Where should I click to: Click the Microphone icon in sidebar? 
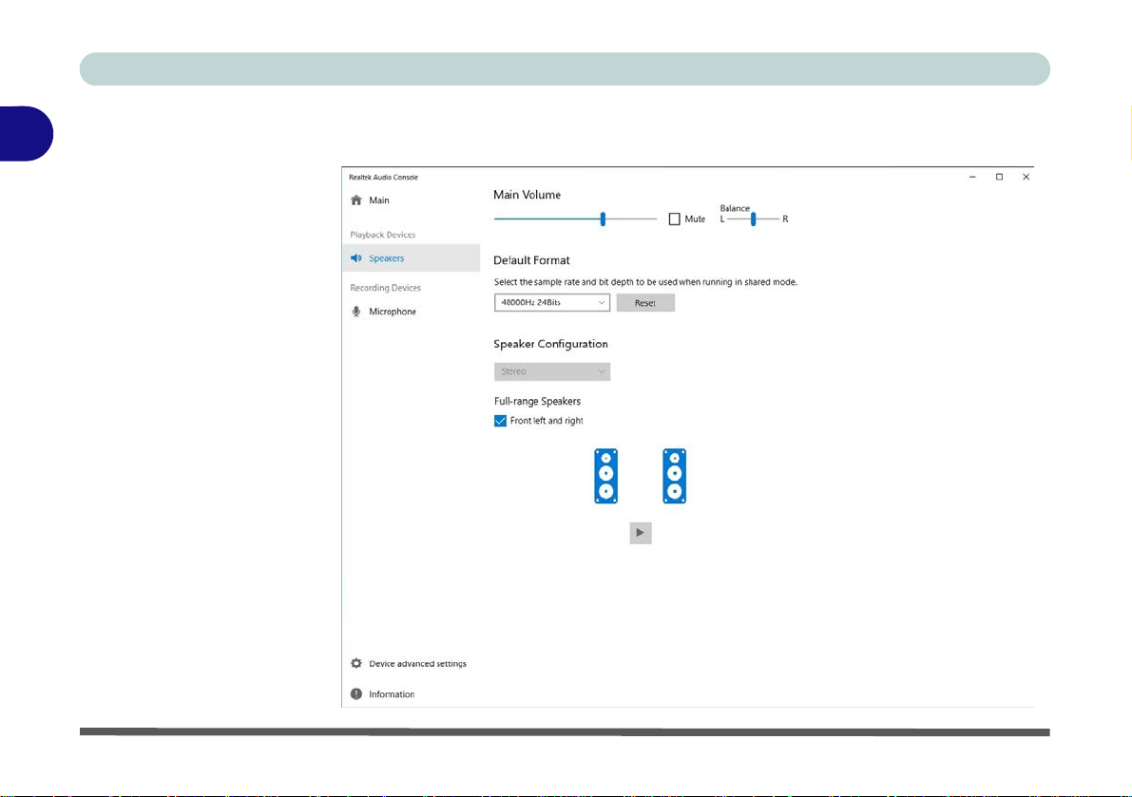tap(355, 312)
